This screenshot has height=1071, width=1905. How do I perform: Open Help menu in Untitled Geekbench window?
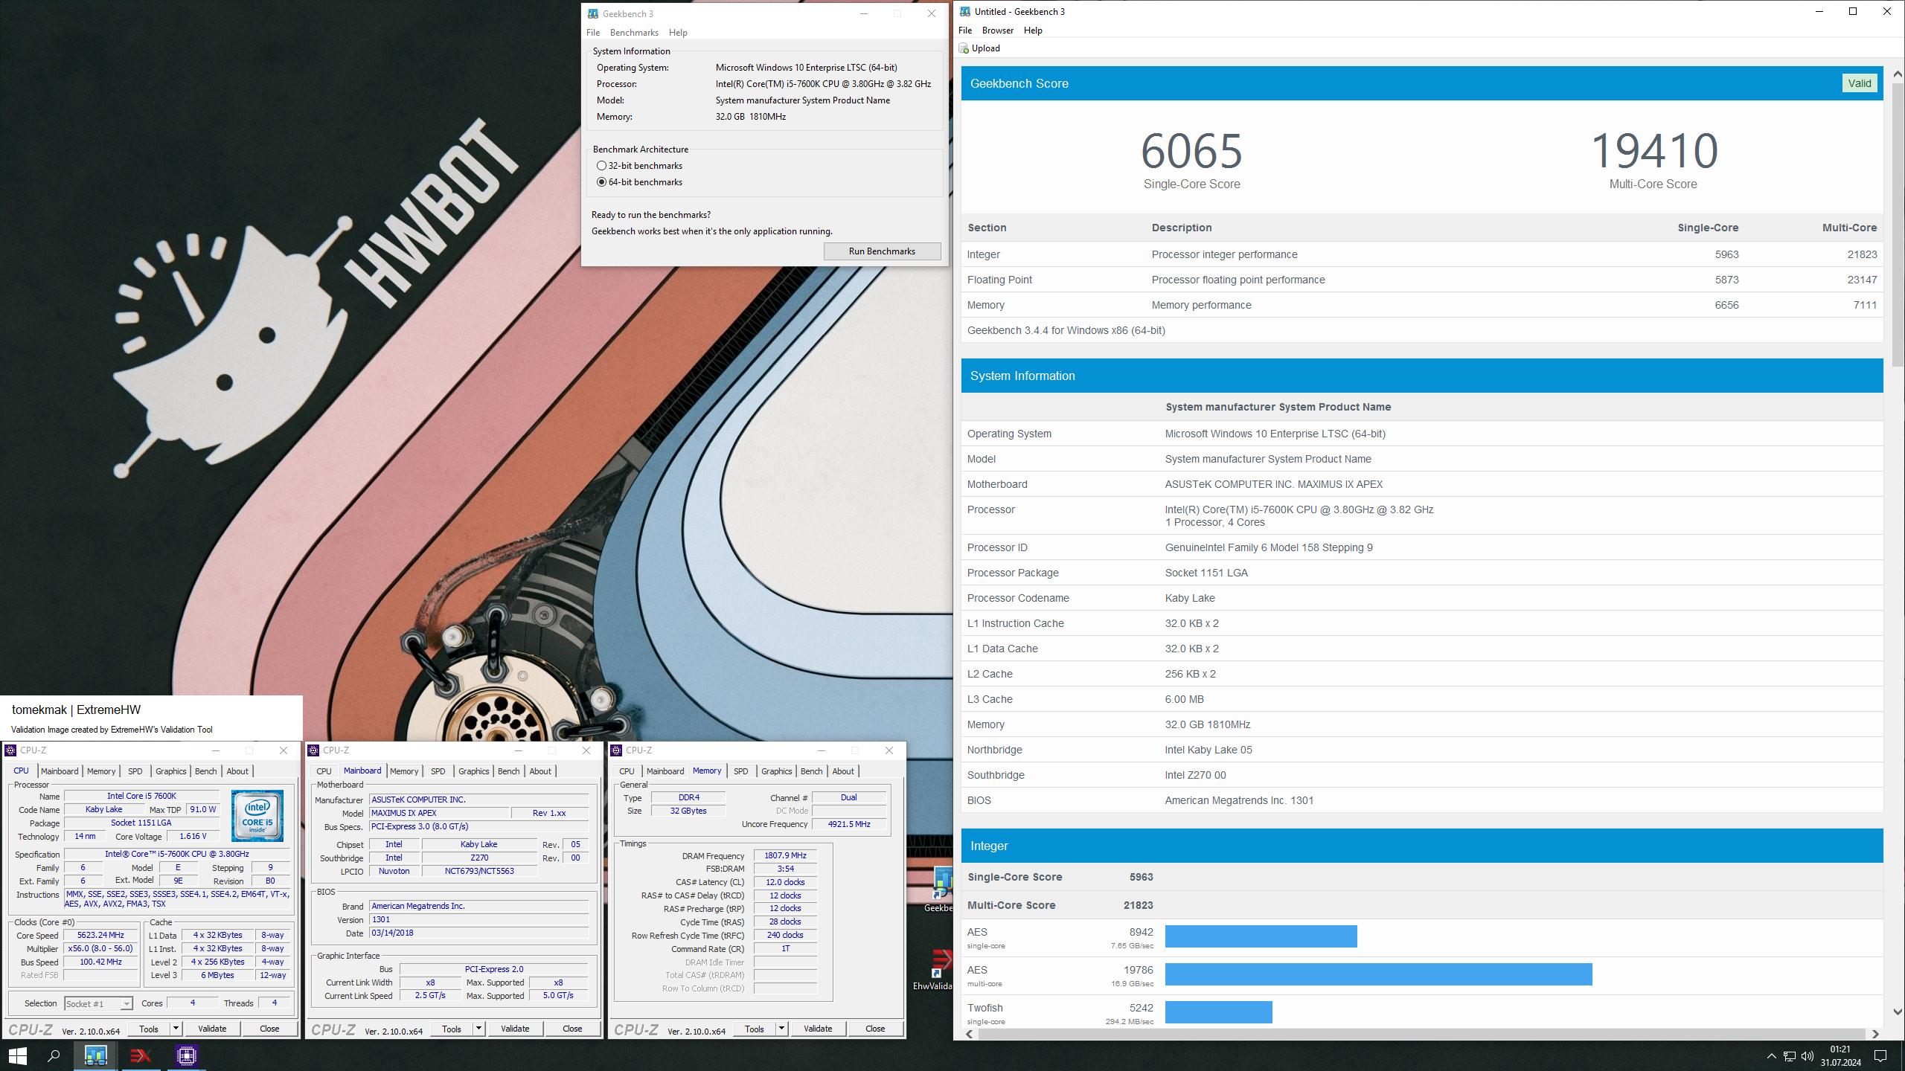(1033, 30)
